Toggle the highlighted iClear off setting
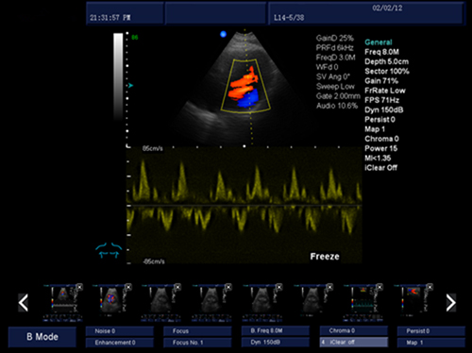The width and height of the screenshot is (472, 353). click(354, 342)
